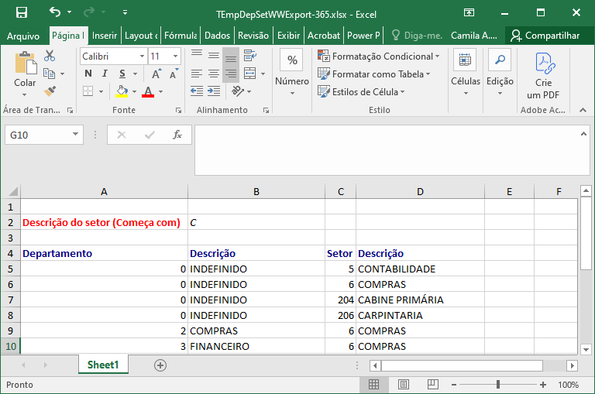The width and height of the screenshot is (595, 394).
Task: Expand the formula bar
Action: pyautogui.click(x=583, y=133)
